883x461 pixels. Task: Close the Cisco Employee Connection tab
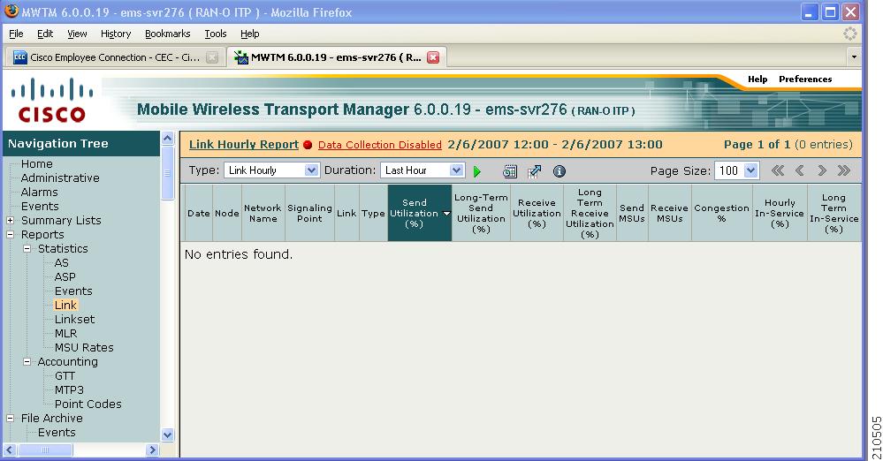point(212,57)
